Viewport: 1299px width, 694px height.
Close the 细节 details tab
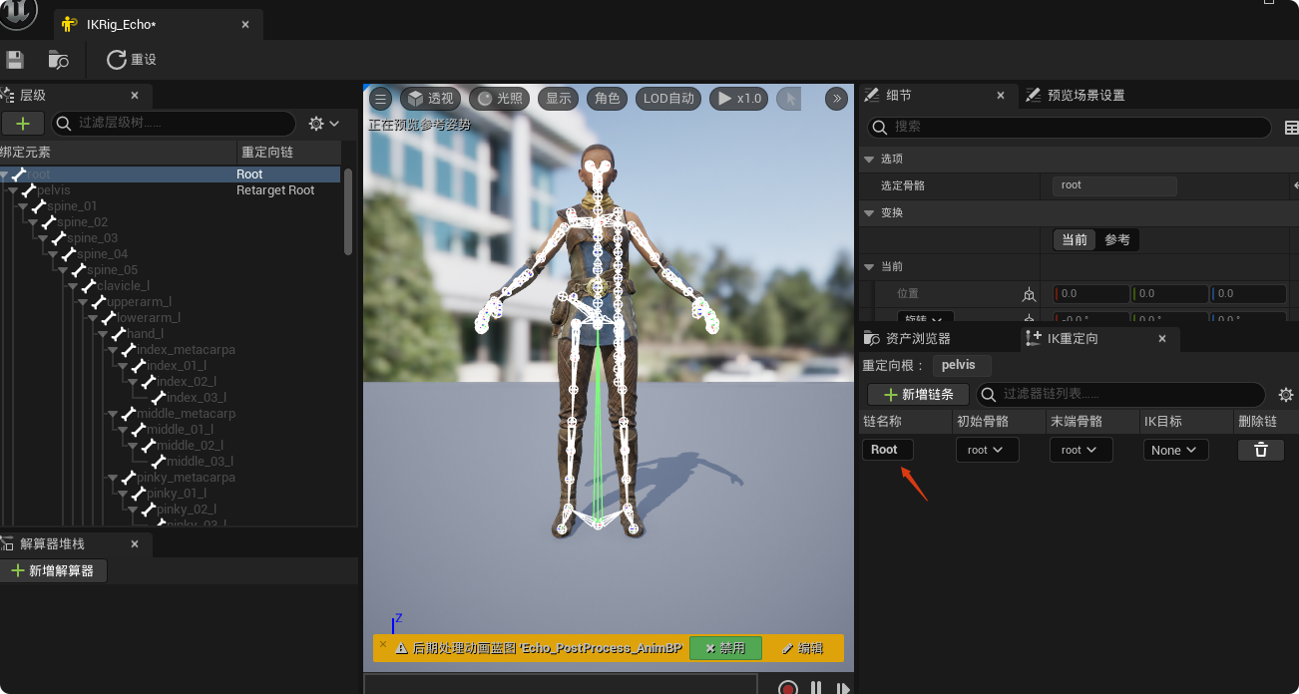tap(1001, 96)
